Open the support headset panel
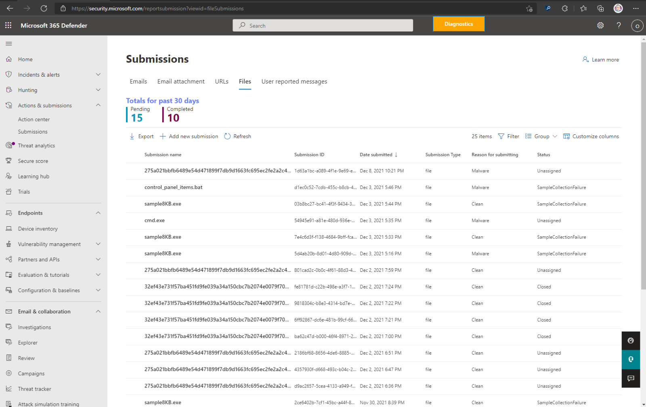 [x=631, y=359]
